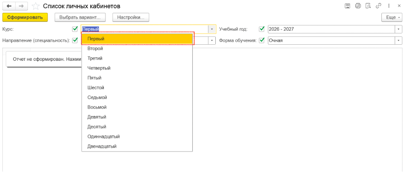
Task: Pick Одиннадцатый from the course list
Action: (137, 136)
